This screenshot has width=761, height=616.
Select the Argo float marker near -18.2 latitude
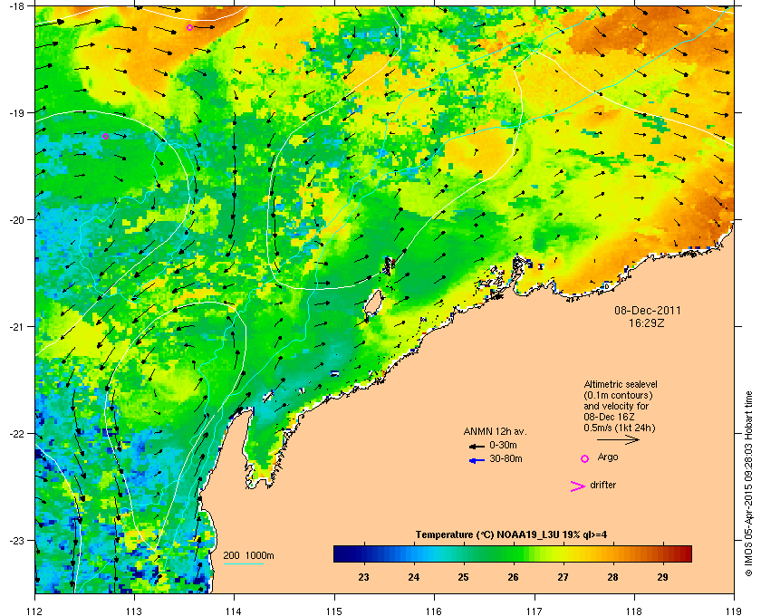click(189, 28)
